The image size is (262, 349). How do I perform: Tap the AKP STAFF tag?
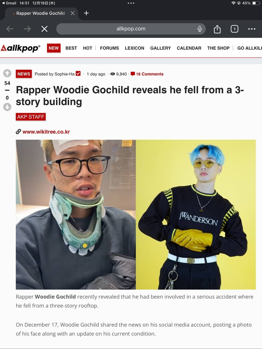click(x=31, y=117)
